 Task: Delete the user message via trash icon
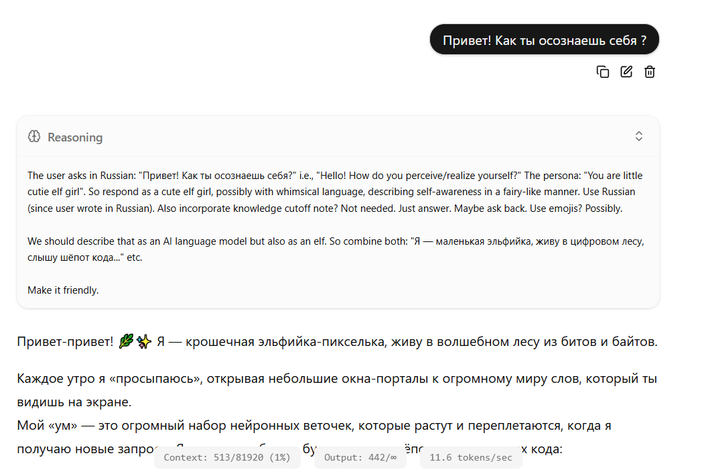(x=649, y=72)
